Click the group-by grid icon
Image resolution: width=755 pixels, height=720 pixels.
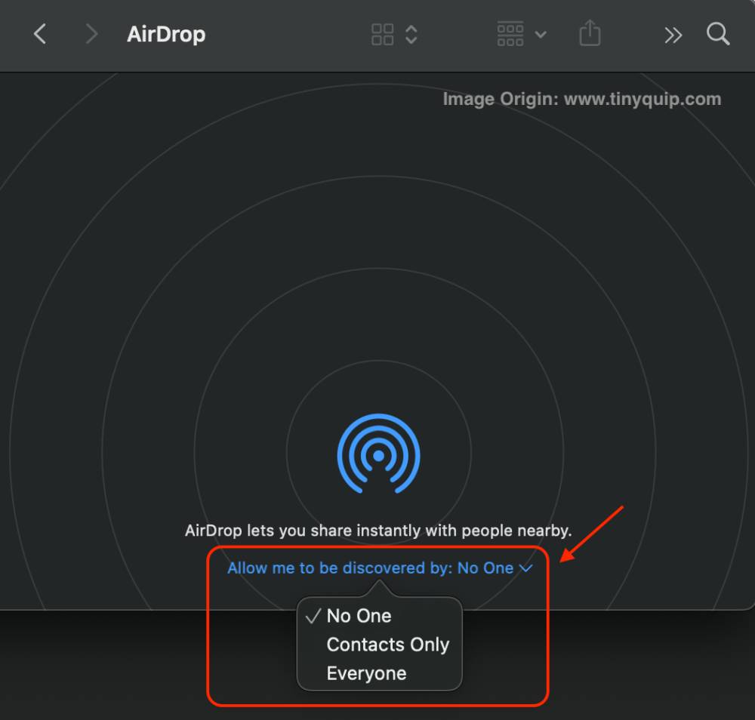pyautogui.click(x=510, y=34)
